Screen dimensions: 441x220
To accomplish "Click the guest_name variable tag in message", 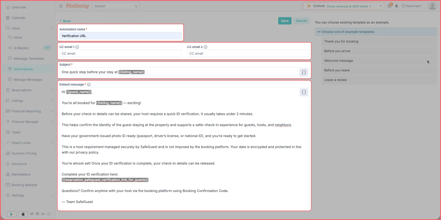I will tap(79, 92).
